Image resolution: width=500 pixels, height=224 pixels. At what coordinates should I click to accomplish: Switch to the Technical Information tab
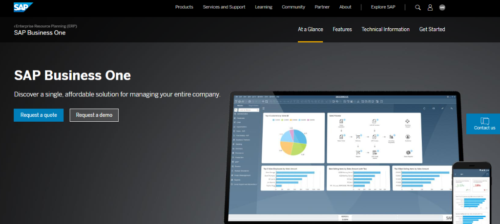click(x=386, y=29)
